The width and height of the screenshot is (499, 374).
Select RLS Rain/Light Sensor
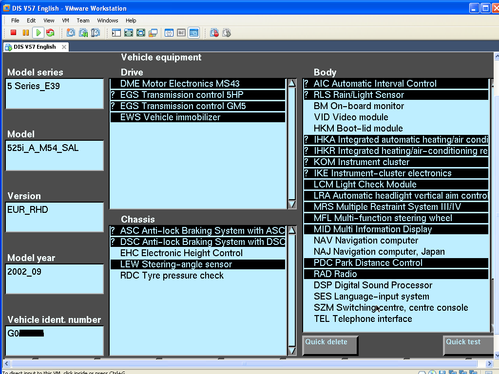[x=396, y=95]
